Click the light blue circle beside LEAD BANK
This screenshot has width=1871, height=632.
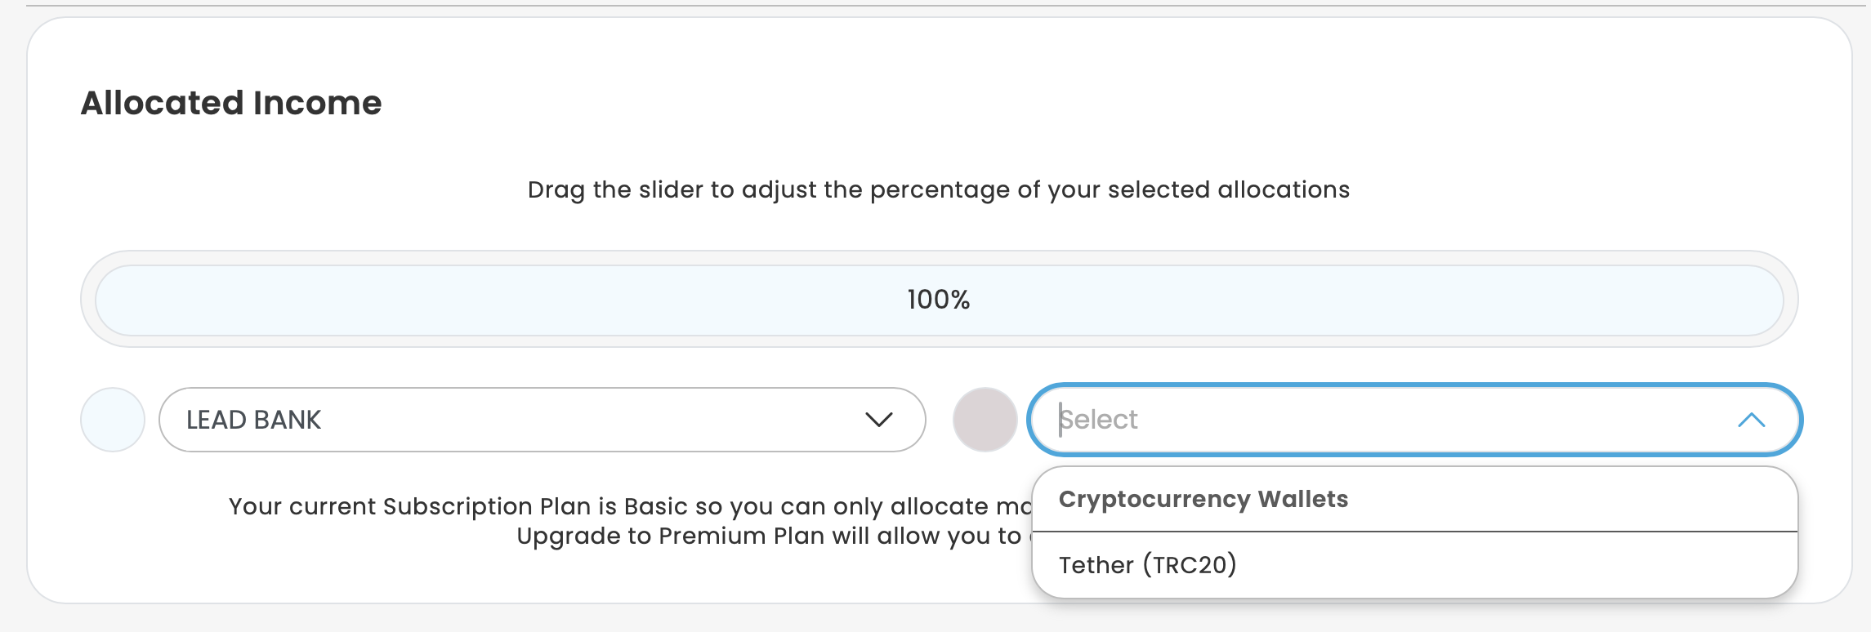[113, 420]
